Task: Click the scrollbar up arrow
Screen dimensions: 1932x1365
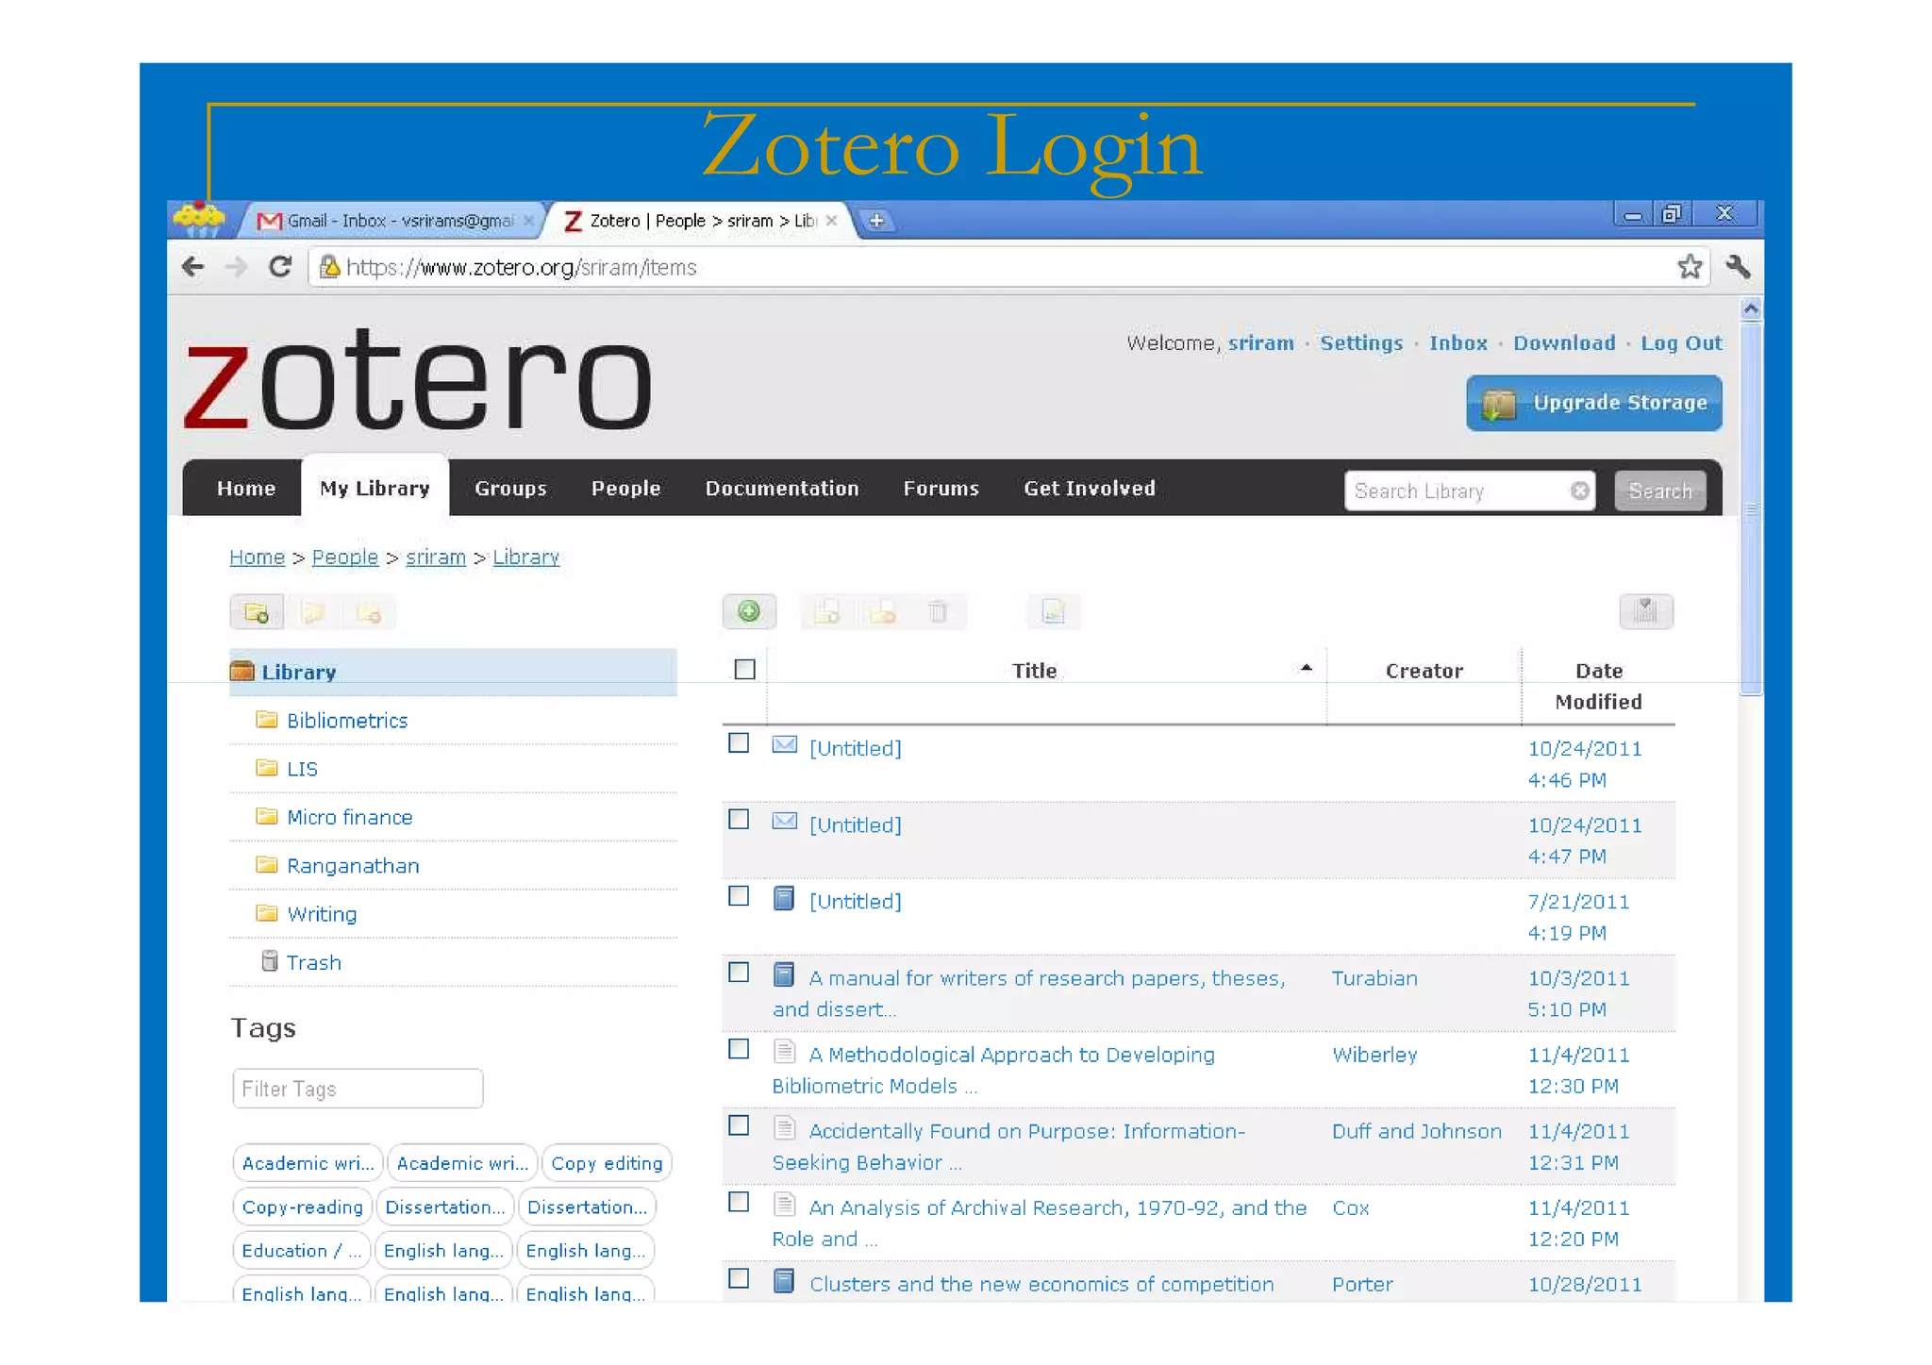Action: pos(1751,308)
